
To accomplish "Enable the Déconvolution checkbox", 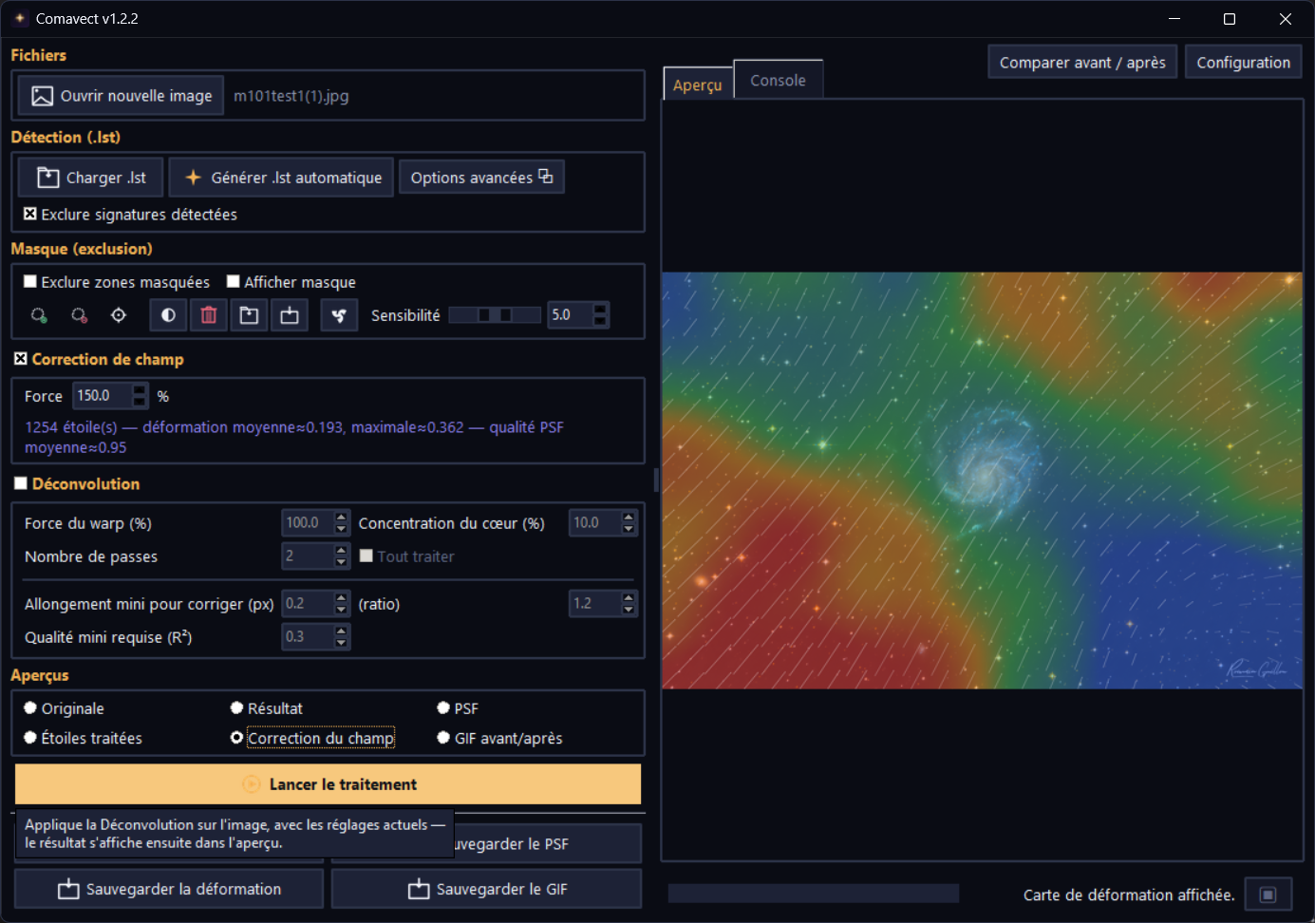I will click(20, 483).
